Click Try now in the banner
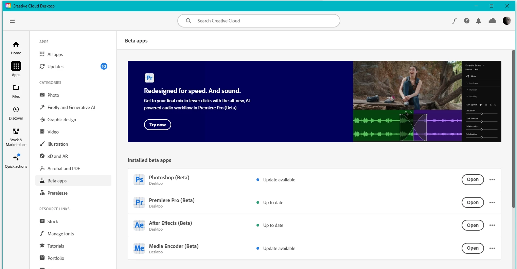Screen dimensions: 517x269 (158, 125)
